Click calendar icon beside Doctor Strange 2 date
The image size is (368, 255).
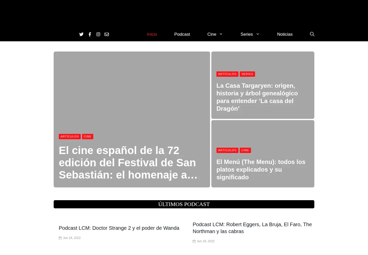[60, 238]
